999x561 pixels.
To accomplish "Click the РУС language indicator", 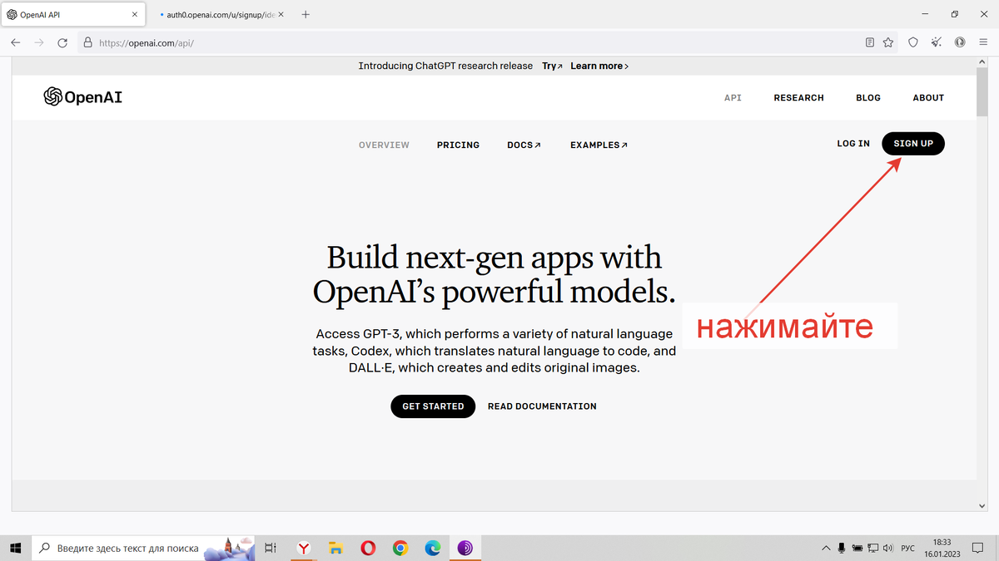I will pos(908,549).
